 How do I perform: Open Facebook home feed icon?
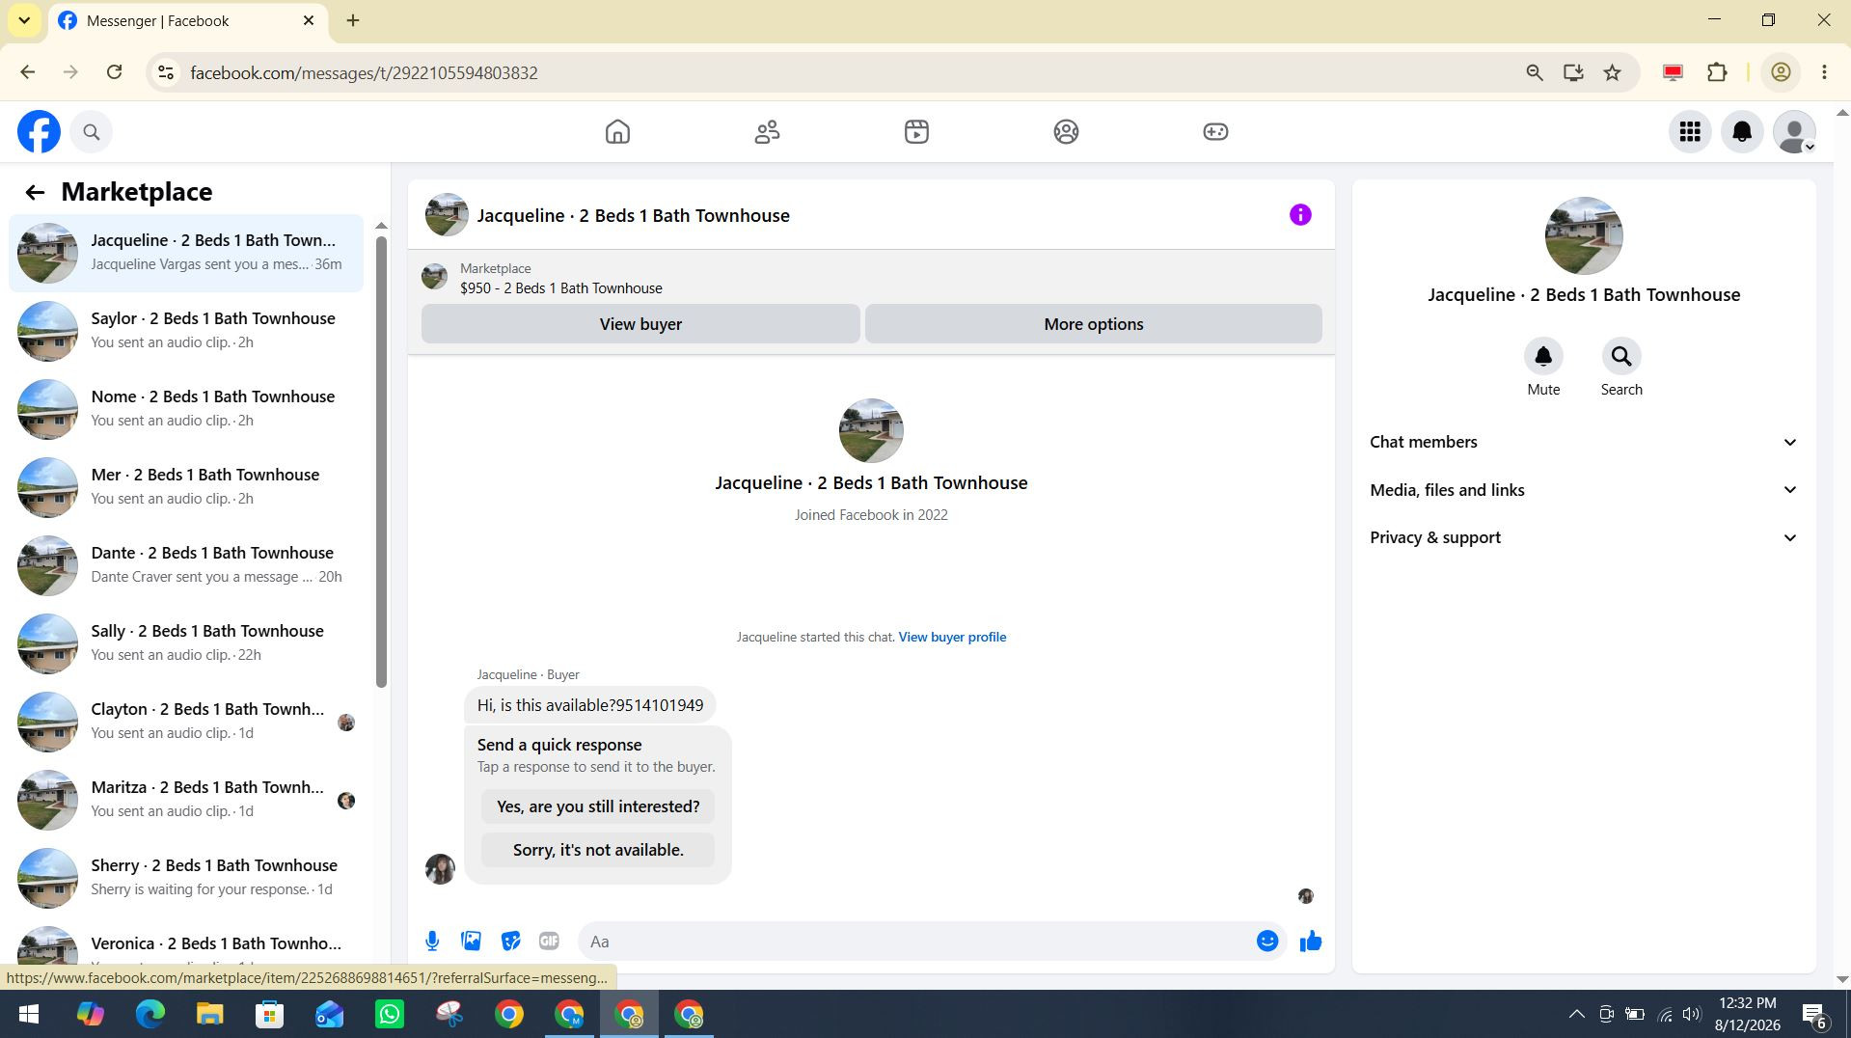pos(617,132)
